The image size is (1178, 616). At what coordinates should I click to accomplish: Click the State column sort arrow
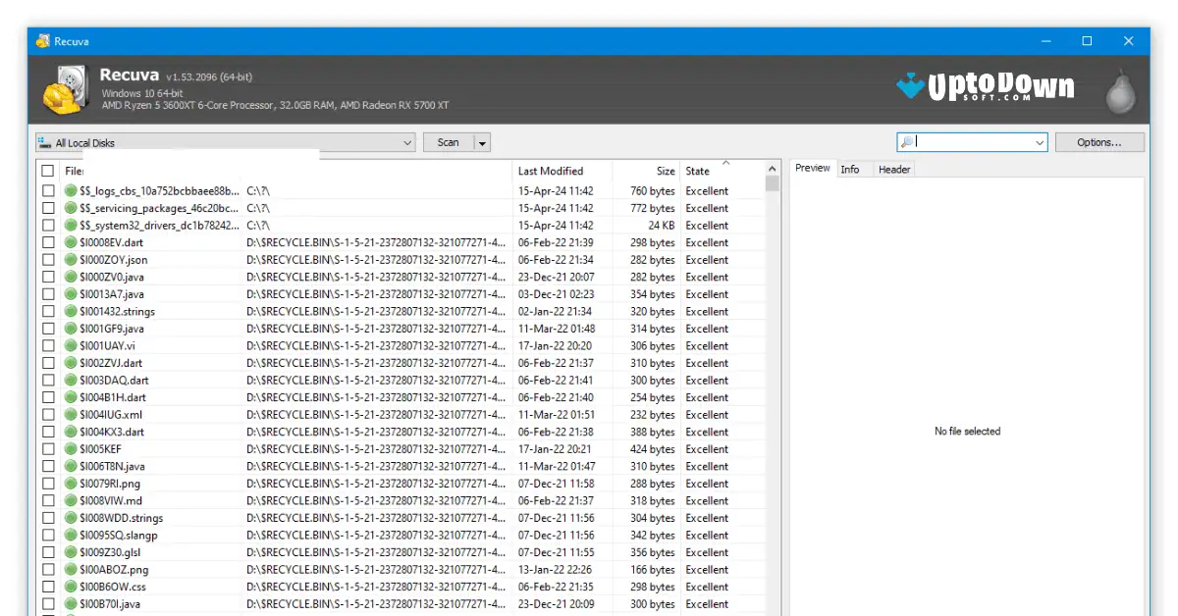[x=724, y=164]
